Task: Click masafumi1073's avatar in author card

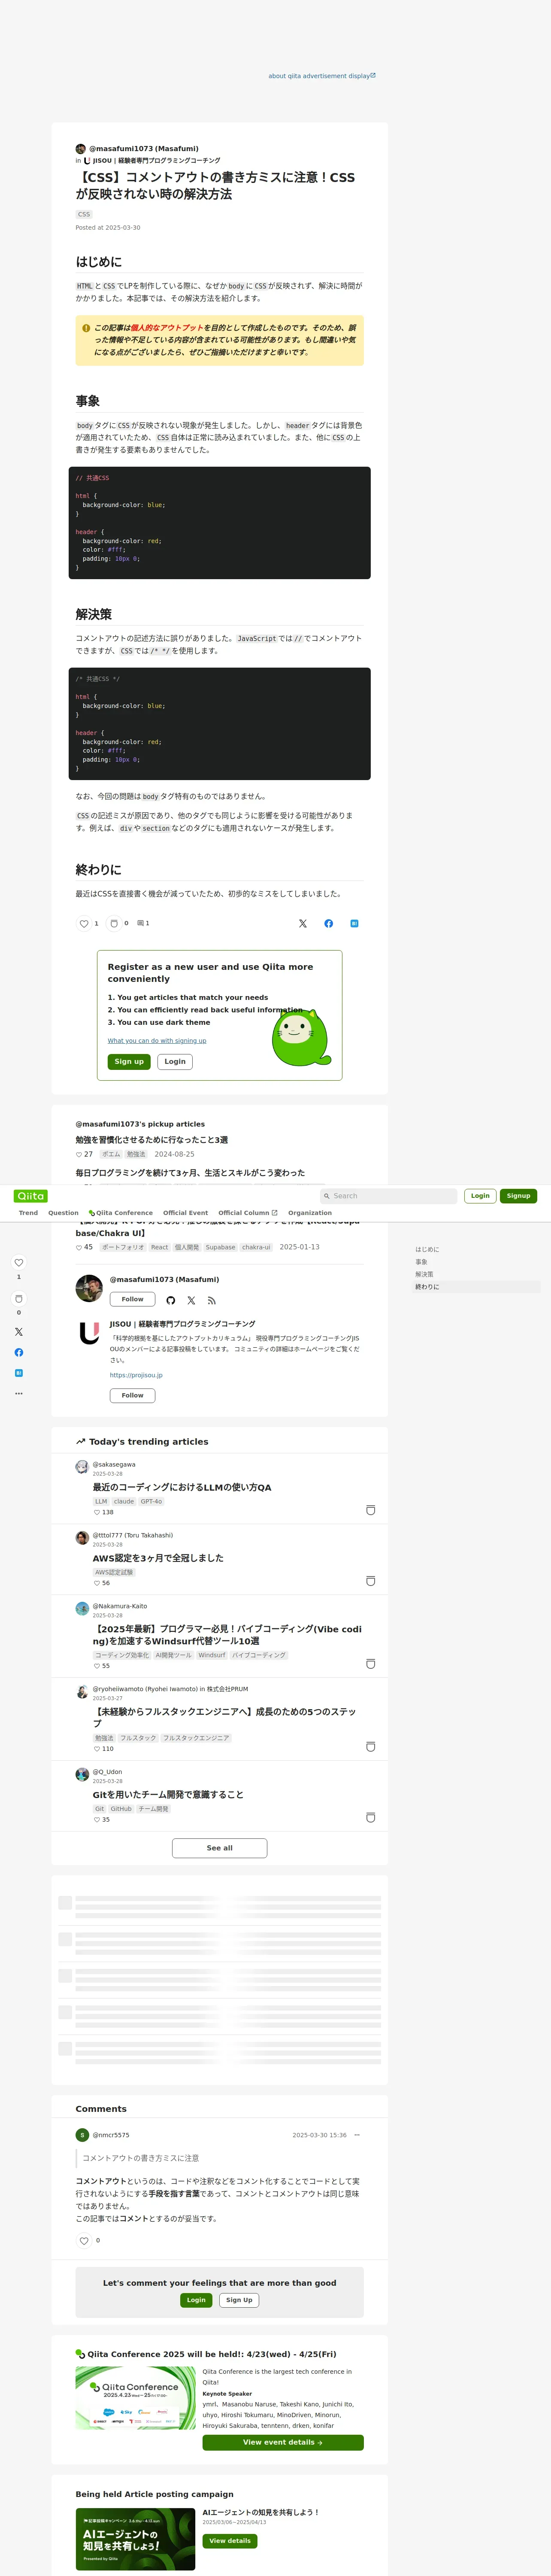Action: [89, 1288]
